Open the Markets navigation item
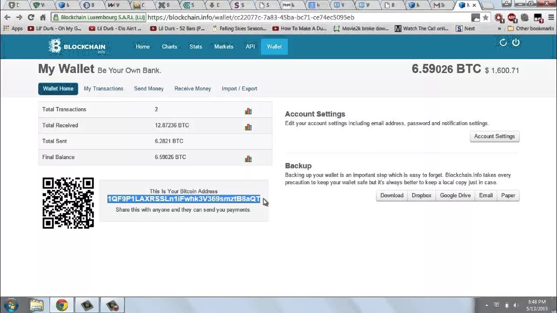The image size is (557, 313). point(224,47)
